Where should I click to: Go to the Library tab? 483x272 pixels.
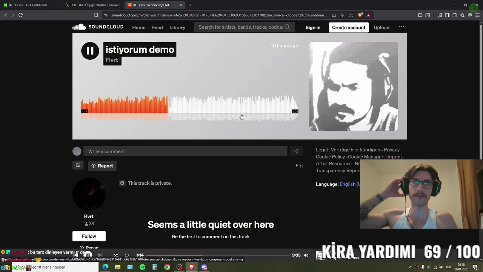pos(177,28)
